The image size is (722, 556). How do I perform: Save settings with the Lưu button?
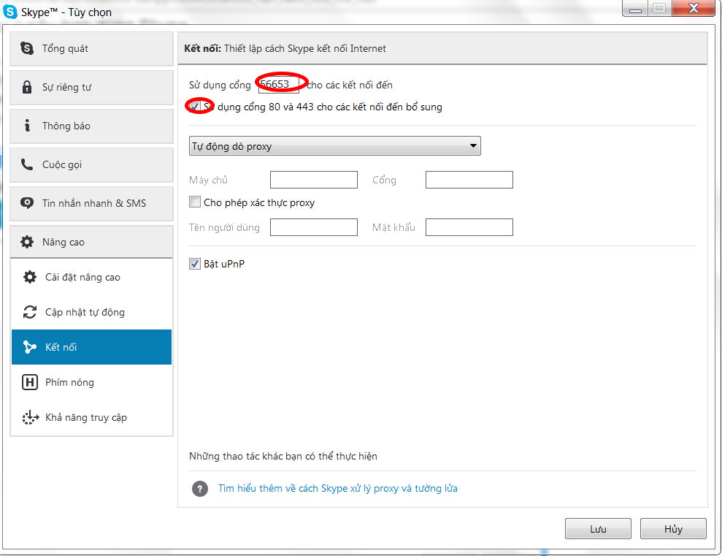(598, 529)
